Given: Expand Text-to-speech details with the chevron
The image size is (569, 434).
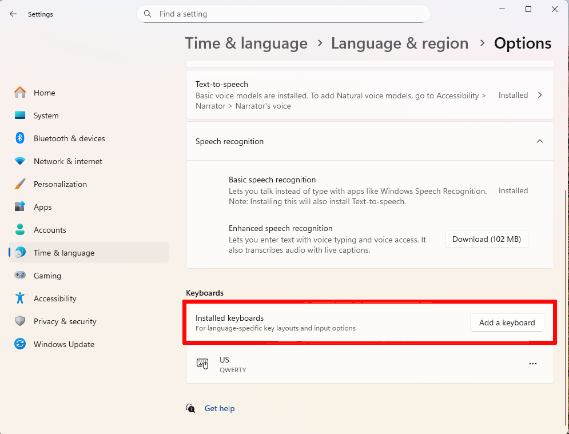Looking at the screenshot, I should 539,95.
